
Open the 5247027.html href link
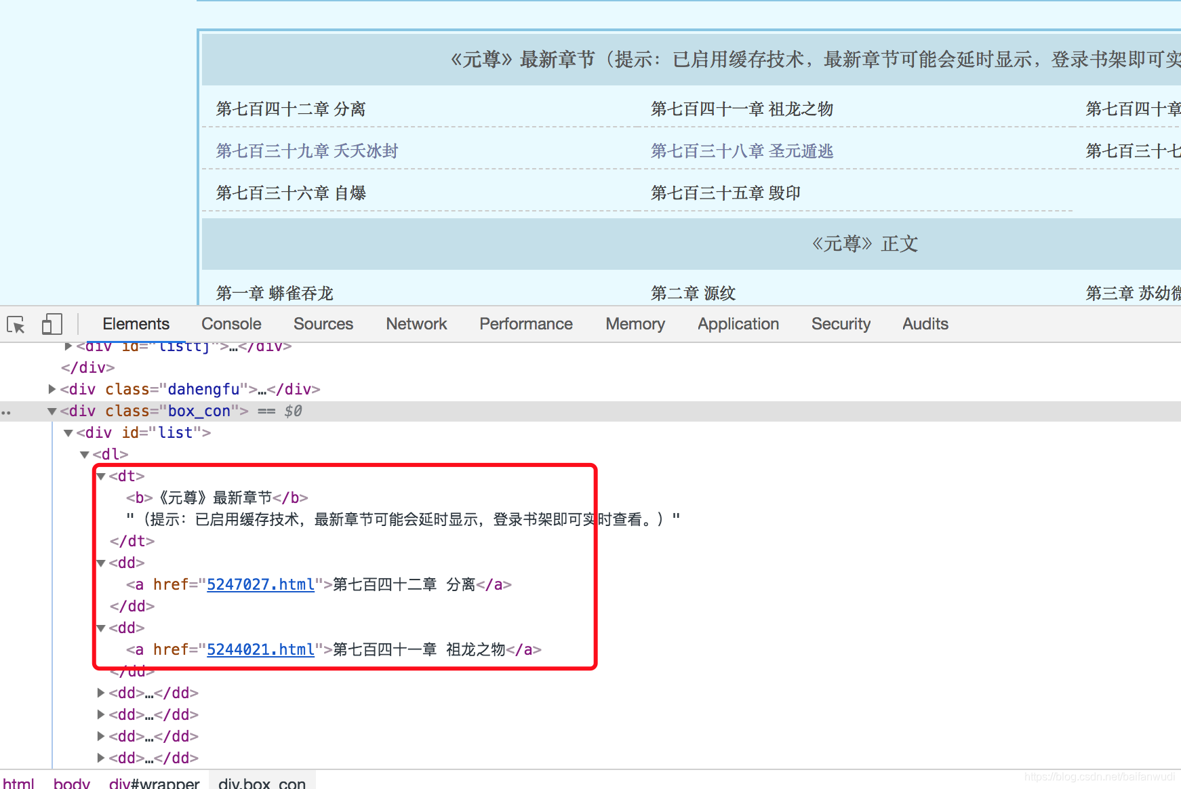coord(260,584)
